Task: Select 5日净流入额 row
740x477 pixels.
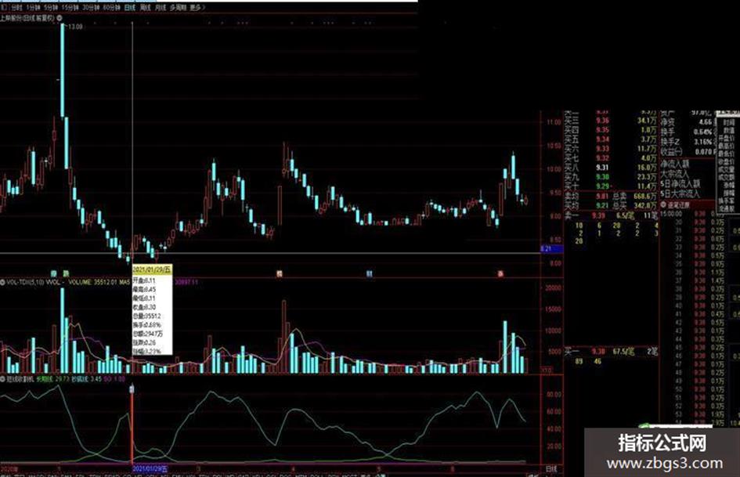Action: coord(680,184)
